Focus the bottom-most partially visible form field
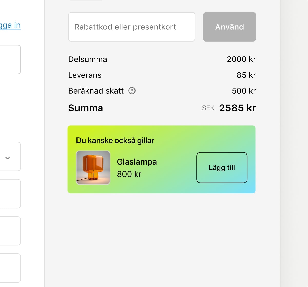Image resolution: width=308 pixels, height=287 pixels. coord(10,268)
